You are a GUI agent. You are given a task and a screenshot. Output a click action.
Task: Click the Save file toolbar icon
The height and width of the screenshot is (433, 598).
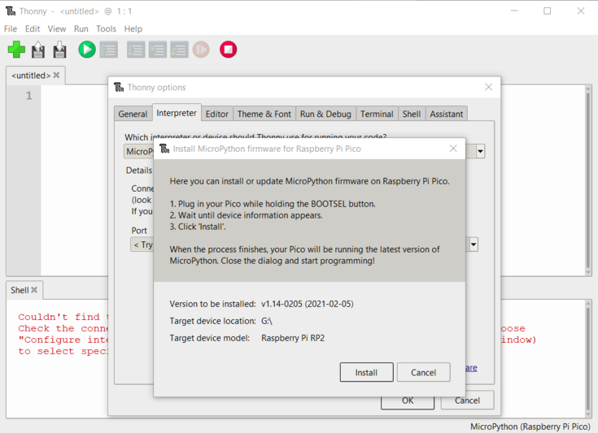point(59,50)
